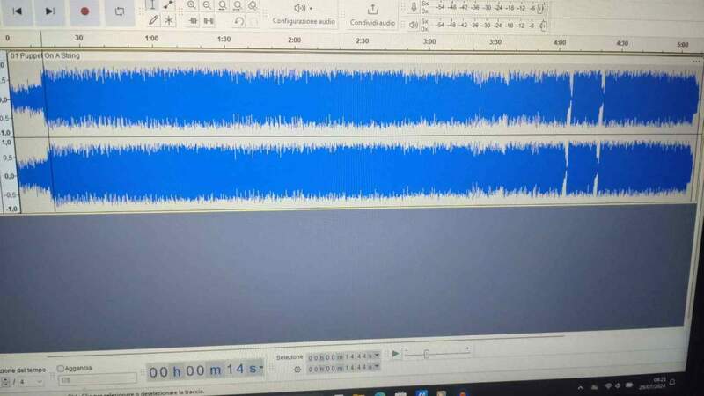This screenshot has height=396, width=704.
Task: Open the selection end format dropdown arrow
Action: click(x=377, y=366)
